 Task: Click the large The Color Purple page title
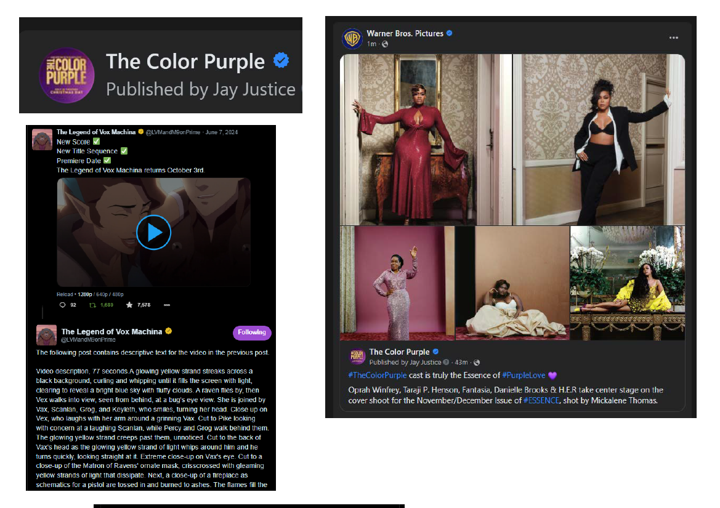coord(185,62)
